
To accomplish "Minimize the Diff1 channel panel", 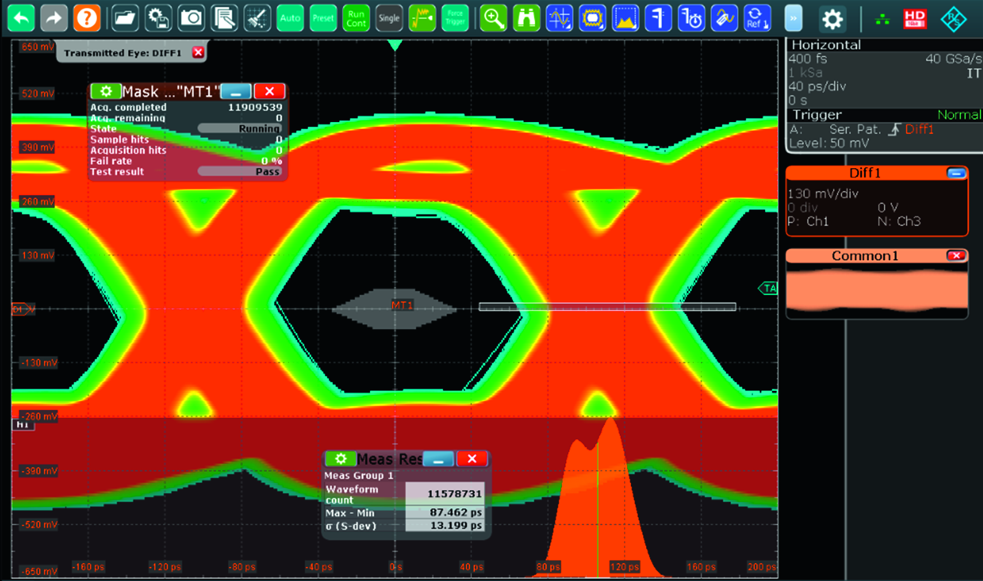I will [x=955, y=173].
